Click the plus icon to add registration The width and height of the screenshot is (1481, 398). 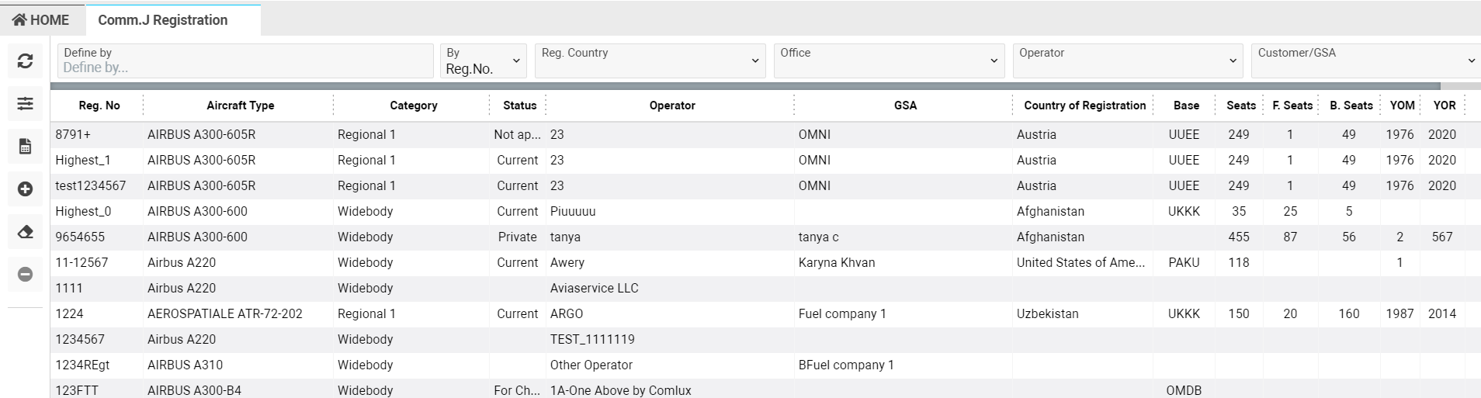point(25,189)
